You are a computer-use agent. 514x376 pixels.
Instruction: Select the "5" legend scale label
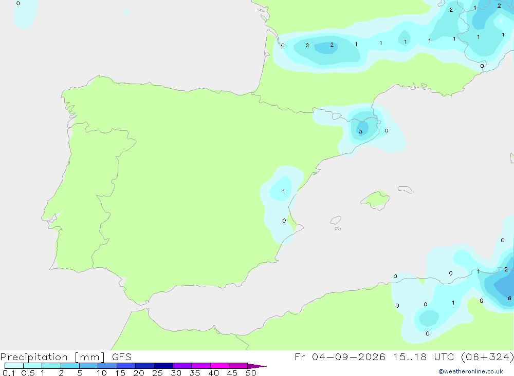pyautogui.click(x=80, y=373)
